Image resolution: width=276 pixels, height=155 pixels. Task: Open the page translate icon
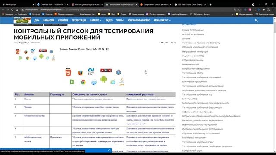pos(235,9)
